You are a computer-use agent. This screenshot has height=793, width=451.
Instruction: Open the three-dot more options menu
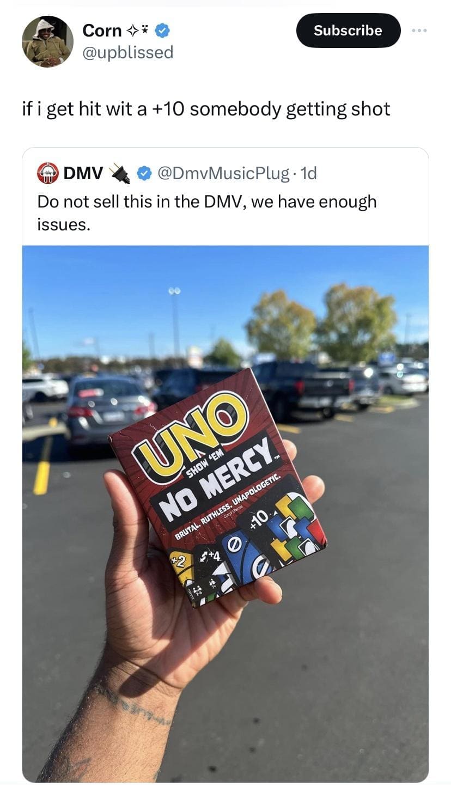point(419,30)
